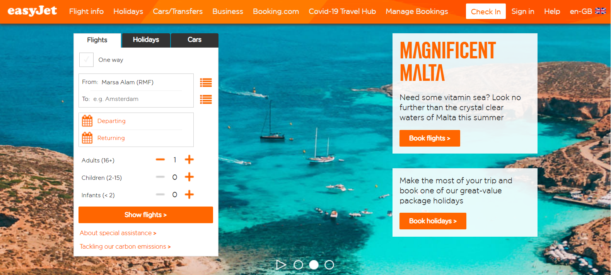Toggle the One way checkbox
611x275 pixels.
pos(86,60)
